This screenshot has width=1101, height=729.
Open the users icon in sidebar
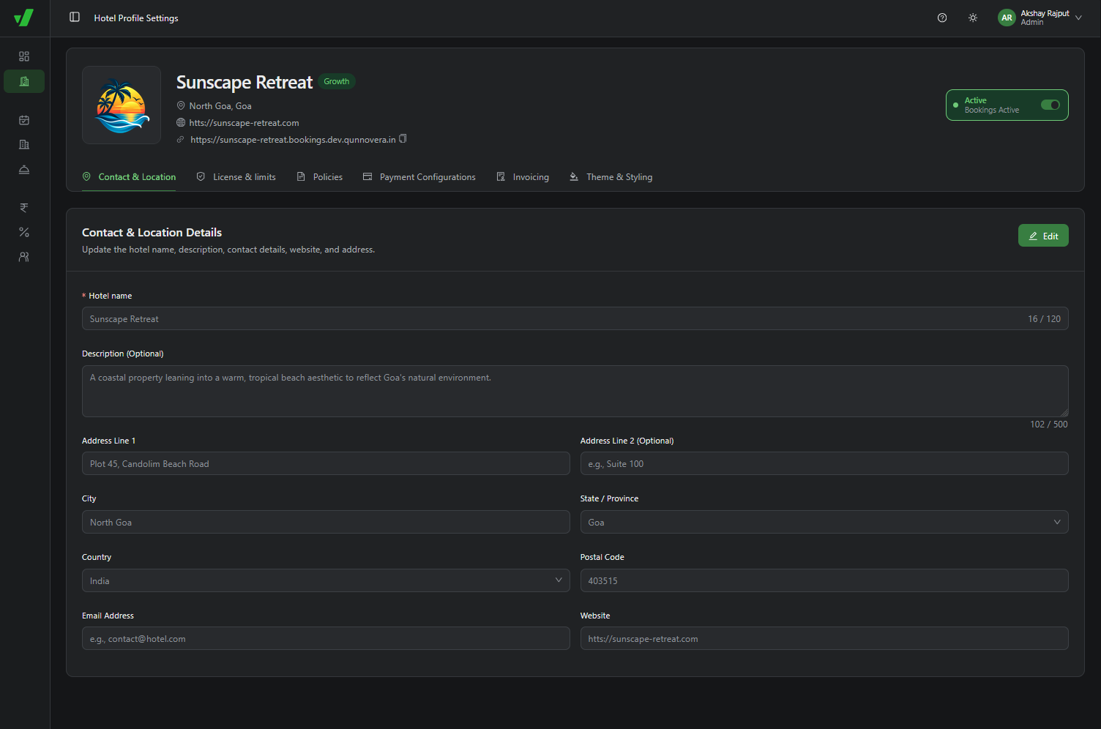tap(24, 257)
